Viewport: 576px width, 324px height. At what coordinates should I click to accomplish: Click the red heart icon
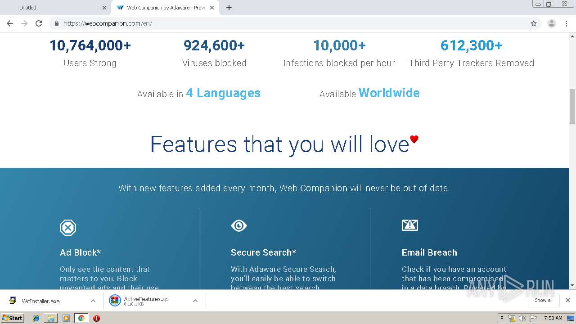[x=414, y=139]
